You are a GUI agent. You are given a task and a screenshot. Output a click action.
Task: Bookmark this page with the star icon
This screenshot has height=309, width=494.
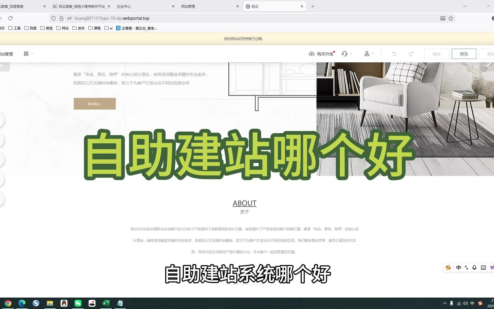(451, 18)
